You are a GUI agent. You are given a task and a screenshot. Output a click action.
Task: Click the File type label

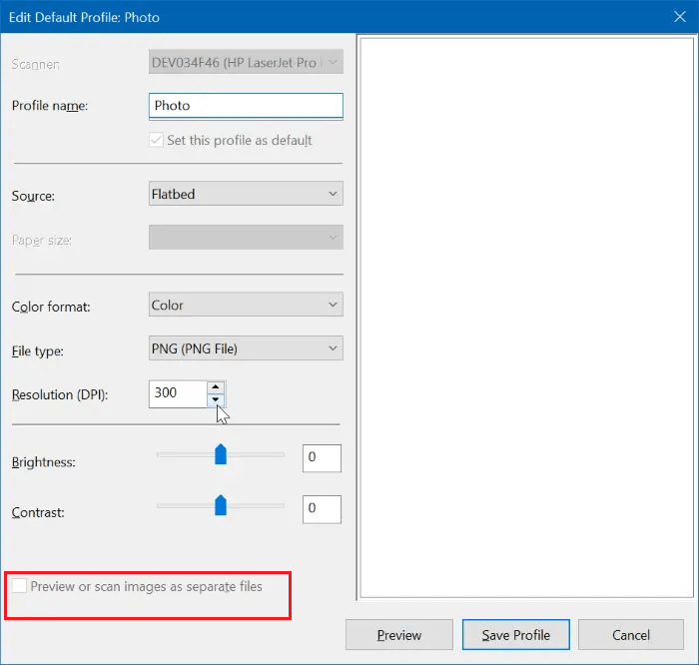pyautogui.click(x=38, y=351)
